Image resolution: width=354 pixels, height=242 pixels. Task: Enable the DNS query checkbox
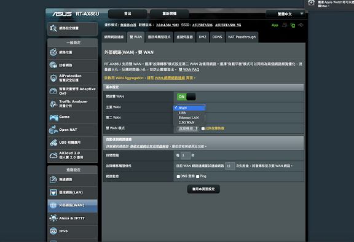coord(178,177)
